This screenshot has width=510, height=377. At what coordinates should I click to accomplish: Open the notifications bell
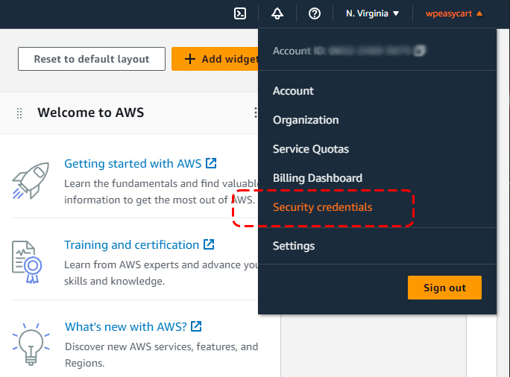(x=277, y=13)
